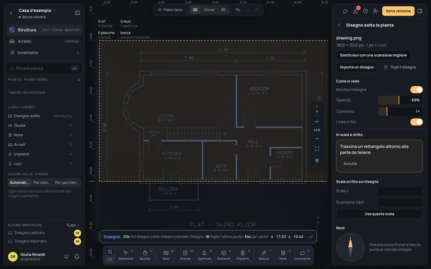Activate the Sposta pan tool
Screen dimensions: 431x269
[x=145, y=255]
